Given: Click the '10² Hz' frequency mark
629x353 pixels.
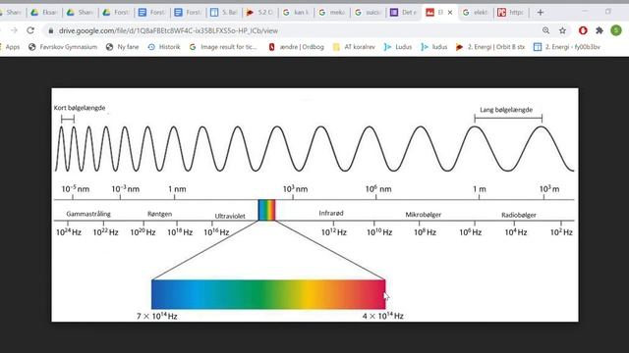Looking at the screenshot, I should [x=561, y=232].
